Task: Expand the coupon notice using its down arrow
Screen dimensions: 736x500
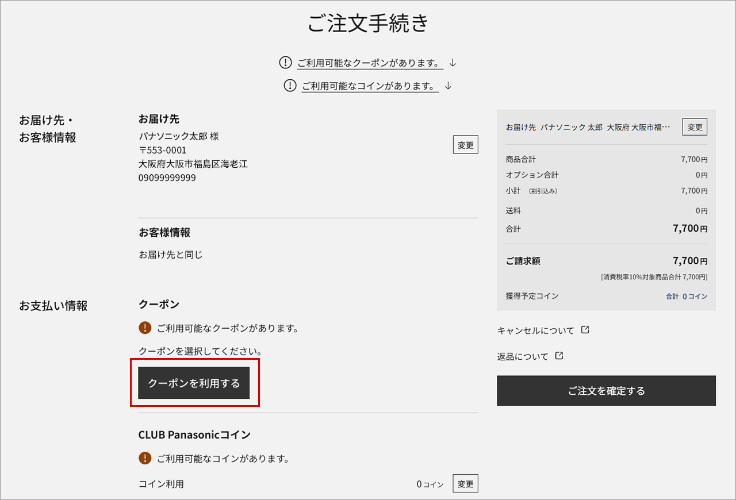Action: (453, 62)
